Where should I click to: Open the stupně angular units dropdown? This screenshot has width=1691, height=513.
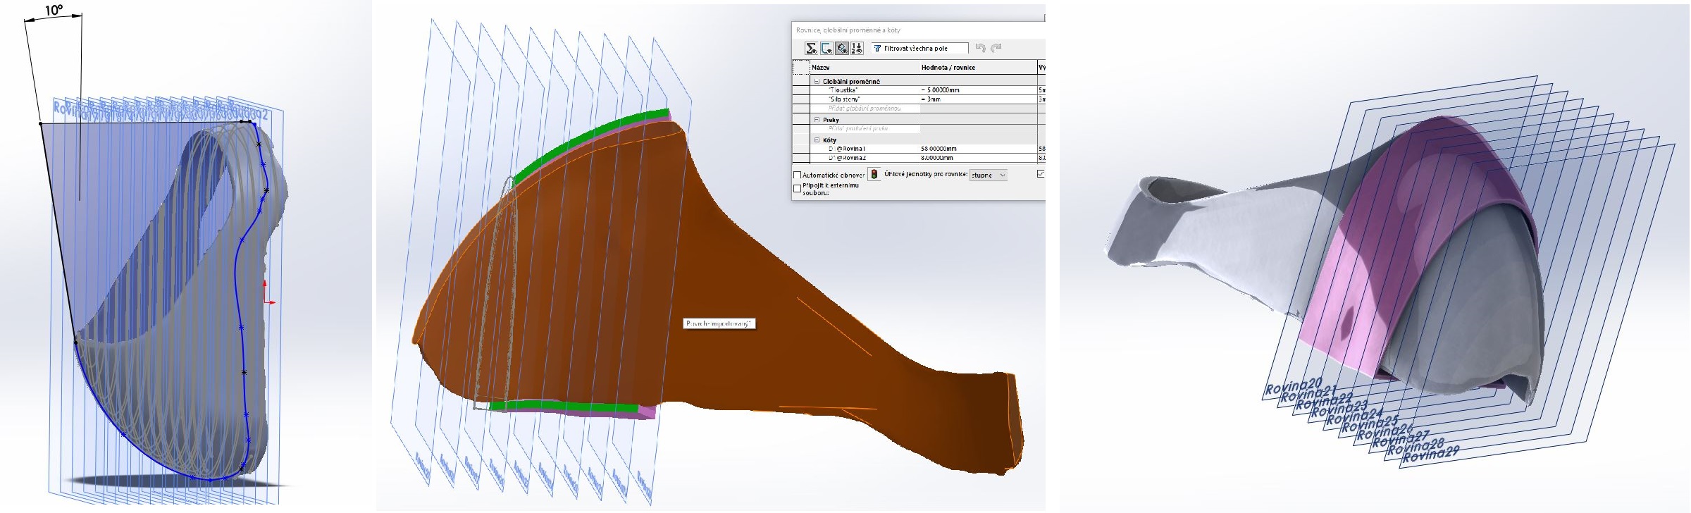point(988,175)
